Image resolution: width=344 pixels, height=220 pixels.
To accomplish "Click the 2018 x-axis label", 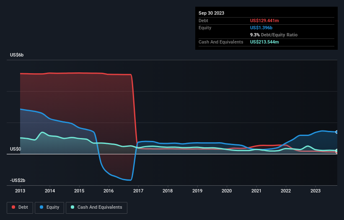I will [x=168, y=191].
